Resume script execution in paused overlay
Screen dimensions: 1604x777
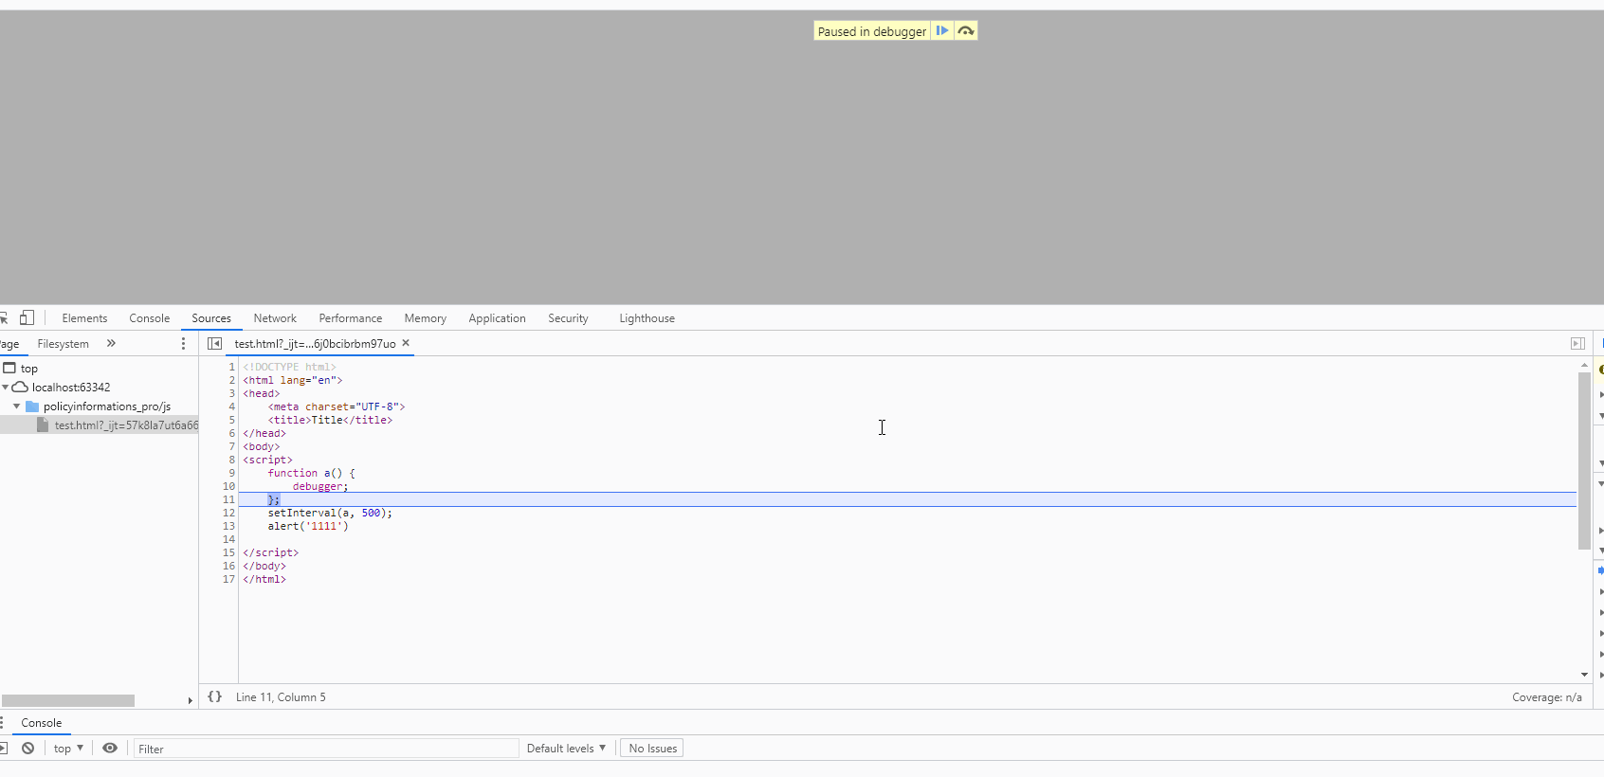pos(942,31)
